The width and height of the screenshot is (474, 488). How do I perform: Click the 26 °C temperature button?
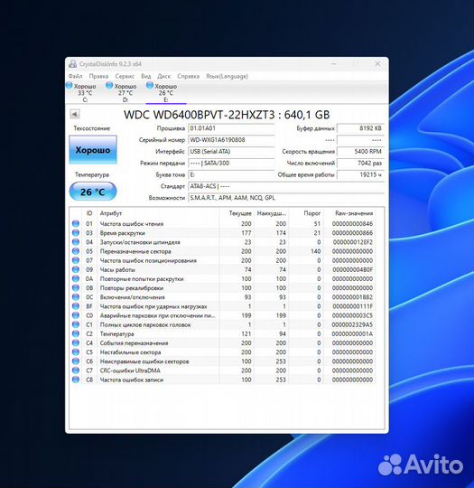tap(93, 192)
